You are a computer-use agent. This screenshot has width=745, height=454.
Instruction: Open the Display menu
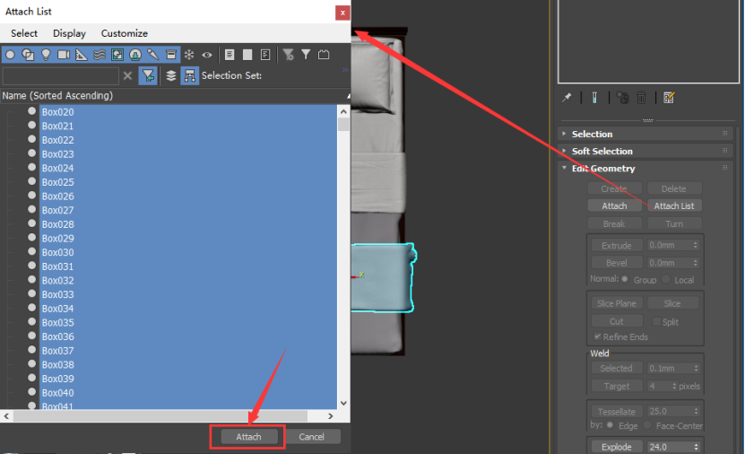point(69,33)
